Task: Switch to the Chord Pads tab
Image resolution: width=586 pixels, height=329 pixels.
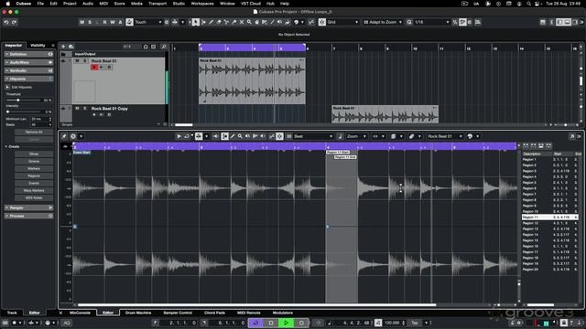Action: (x=214, y=313)
